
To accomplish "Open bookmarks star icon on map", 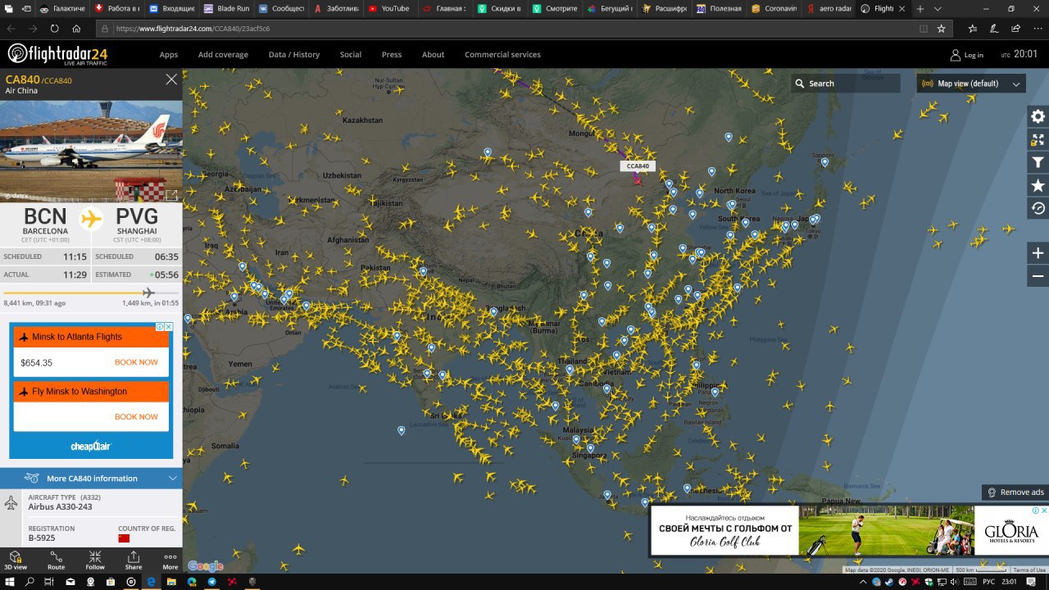I will coord(1038,186).
